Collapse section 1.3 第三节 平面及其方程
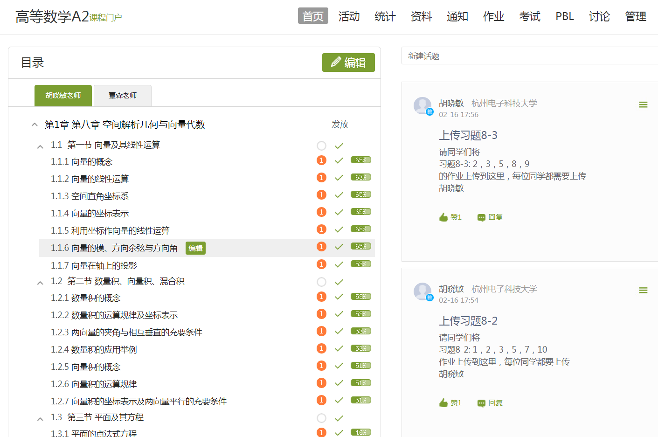 pyautogui.click(x=40, y=419)
